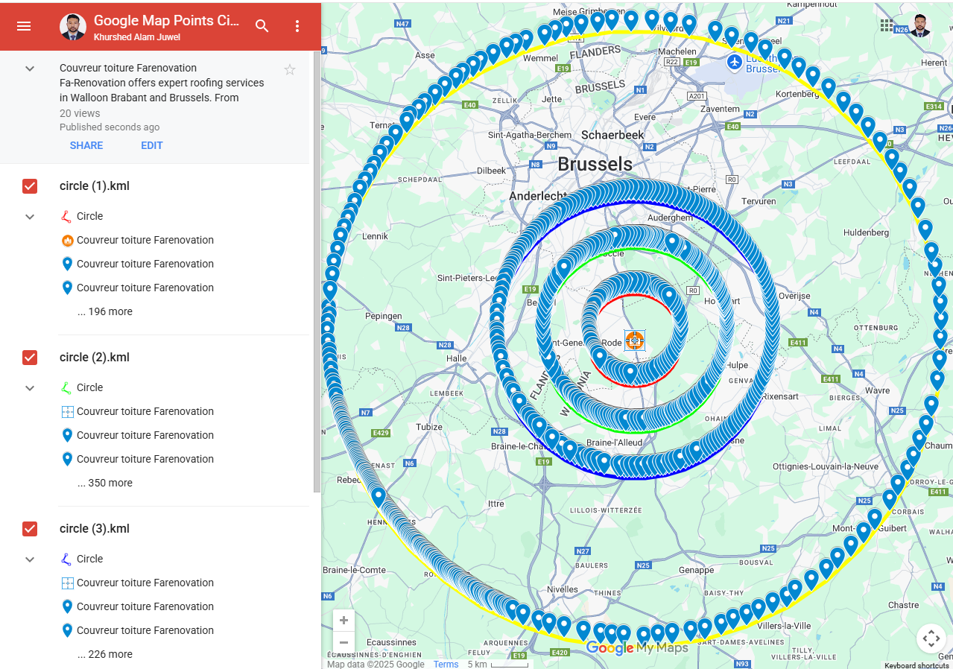Click the SHARE option

coord(86,145)
